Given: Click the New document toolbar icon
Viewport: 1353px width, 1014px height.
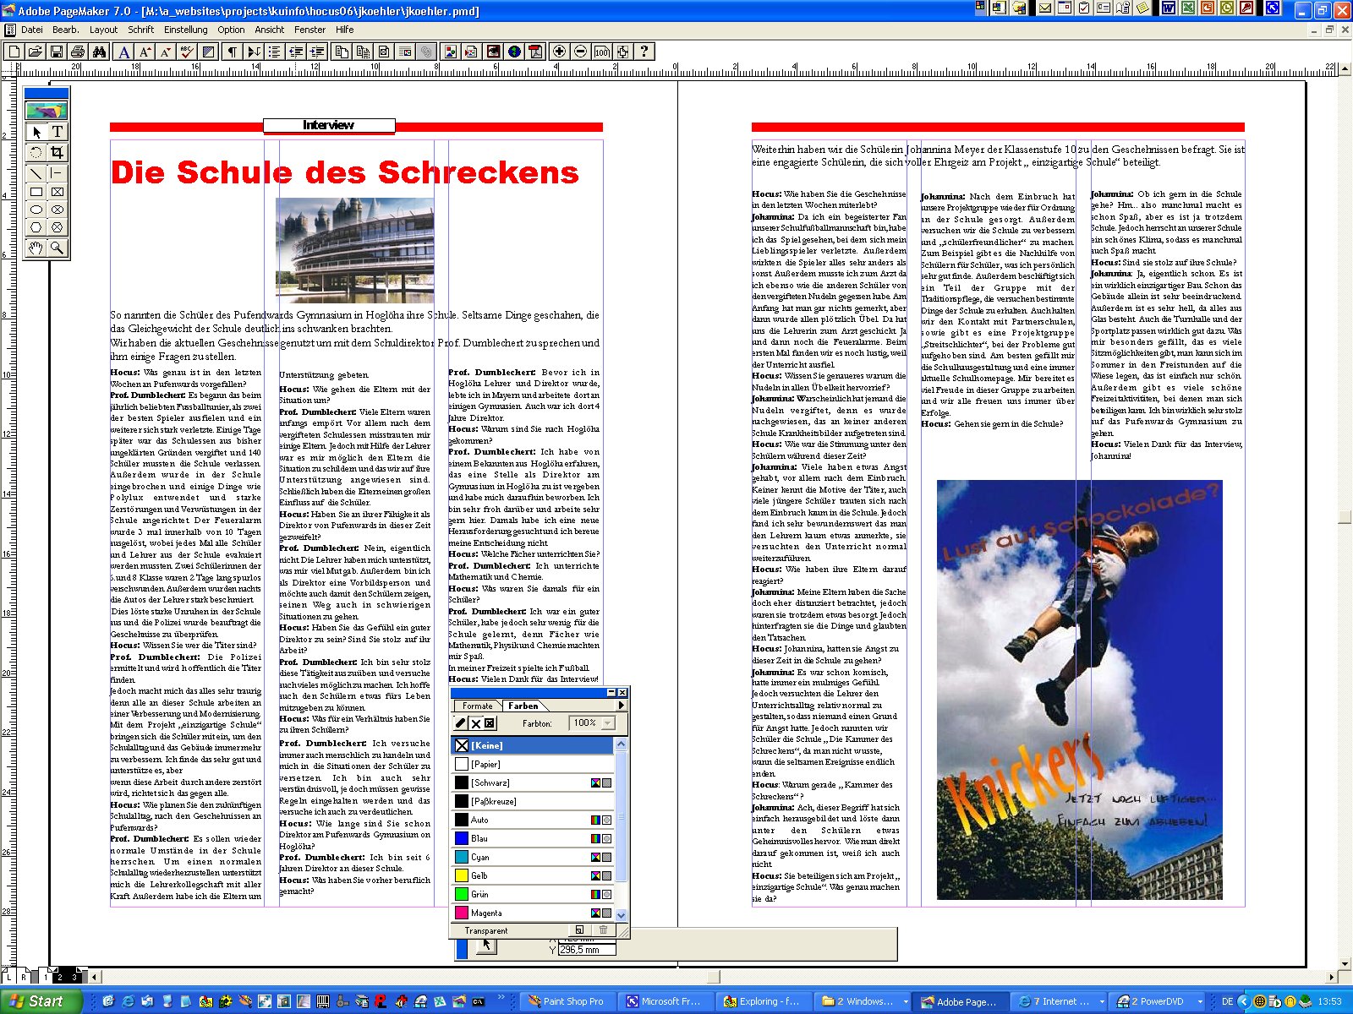Looking at the screenshot, I should 14,52.
